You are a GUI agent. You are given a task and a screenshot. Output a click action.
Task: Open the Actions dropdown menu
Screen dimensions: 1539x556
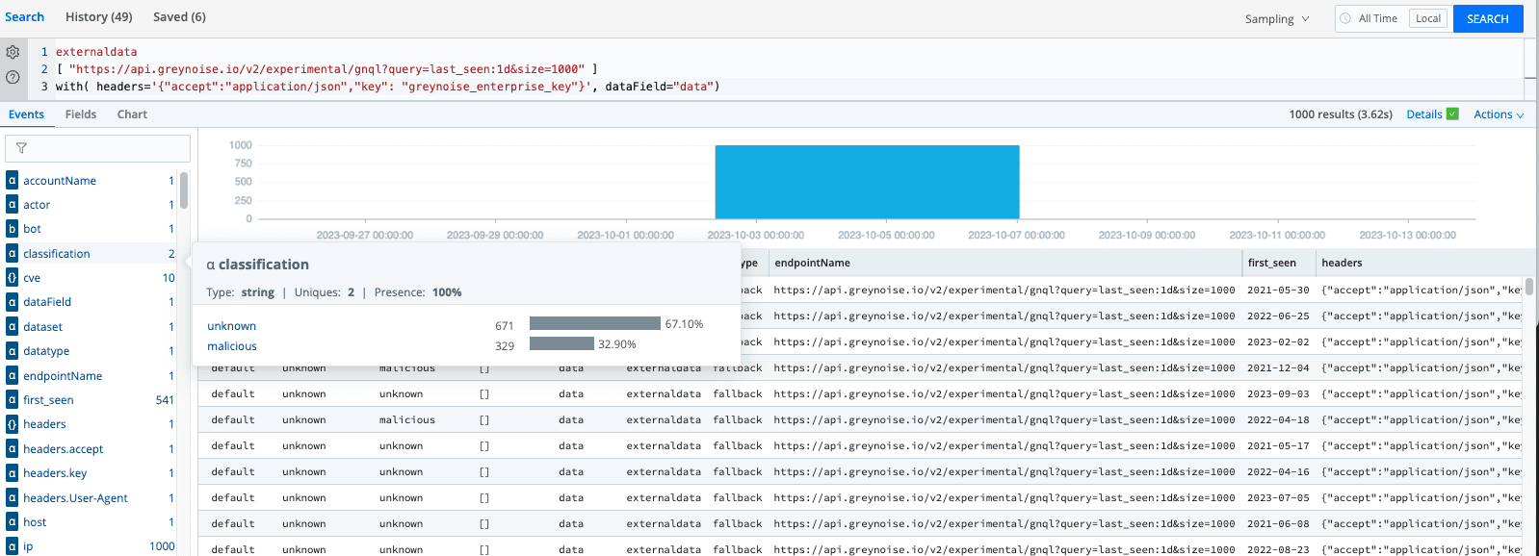pyautogui.click(x=1499, y=114)
